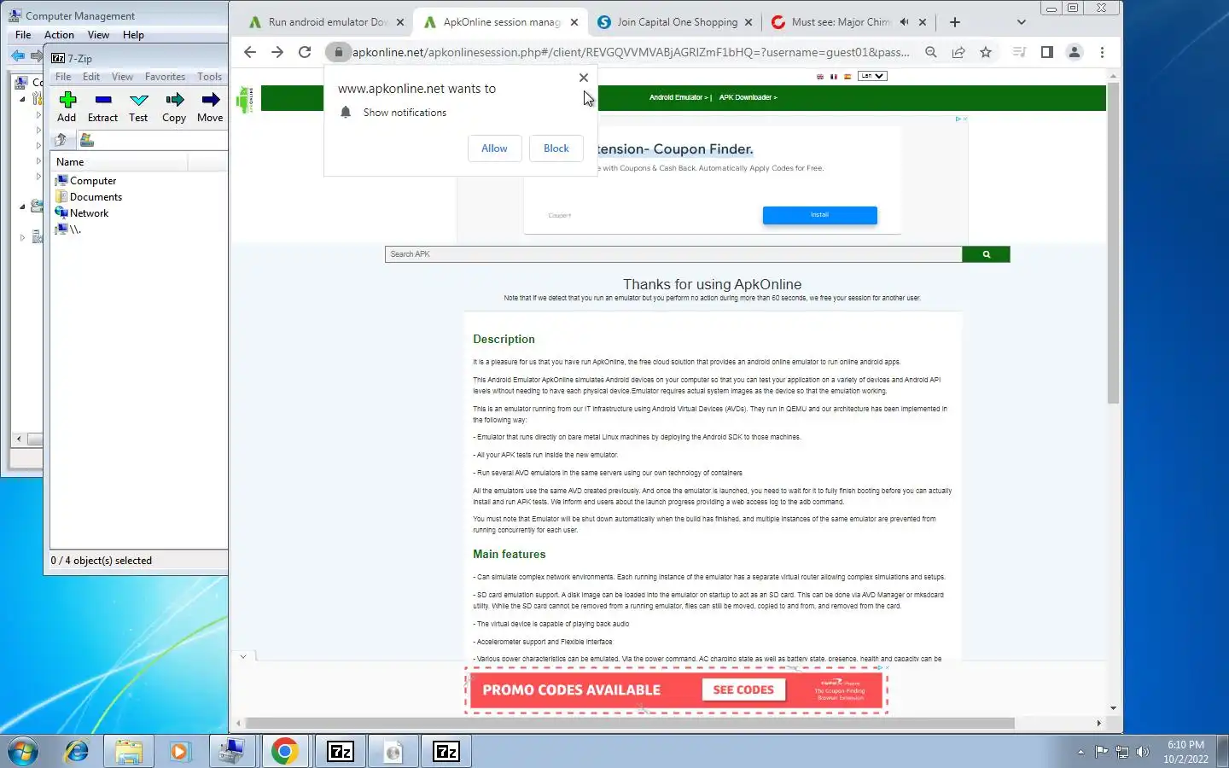Collapse the bottom ad with the chevron
Viewport: 1229px width, 768px height.
(x=243, y=656)
